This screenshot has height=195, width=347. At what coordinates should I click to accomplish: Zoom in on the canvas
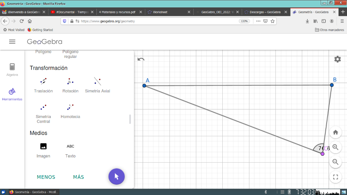point(336,147)
